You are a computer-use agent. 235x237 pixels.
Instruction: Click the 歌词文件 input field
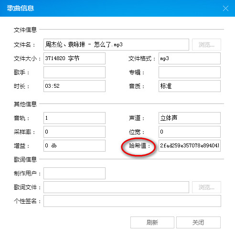(116, 187)
